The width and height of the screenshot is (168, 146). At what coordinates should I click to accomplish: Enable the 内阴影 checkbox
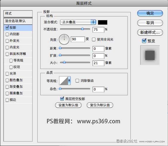point(7,34)
